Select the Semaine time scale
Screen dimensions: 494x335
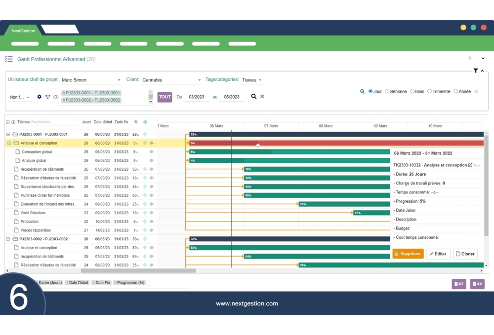point(387,92)
